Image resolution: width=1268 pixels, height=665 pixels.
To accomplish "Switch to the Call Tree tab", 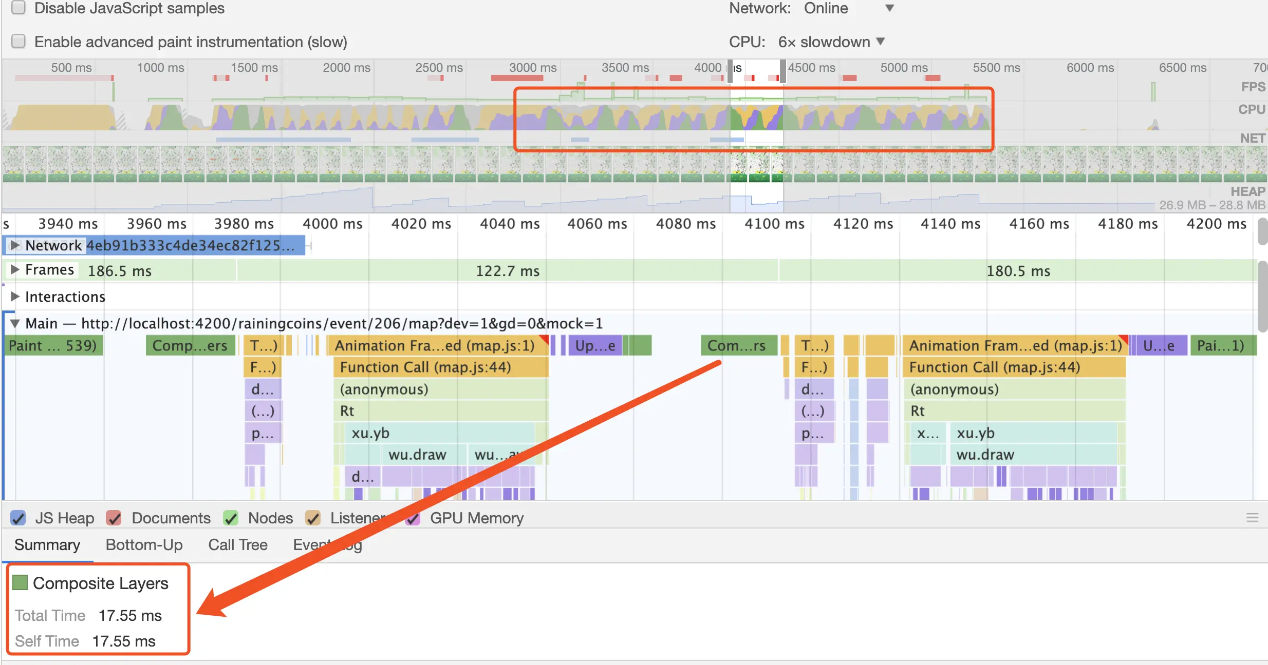I will (237, 544).
